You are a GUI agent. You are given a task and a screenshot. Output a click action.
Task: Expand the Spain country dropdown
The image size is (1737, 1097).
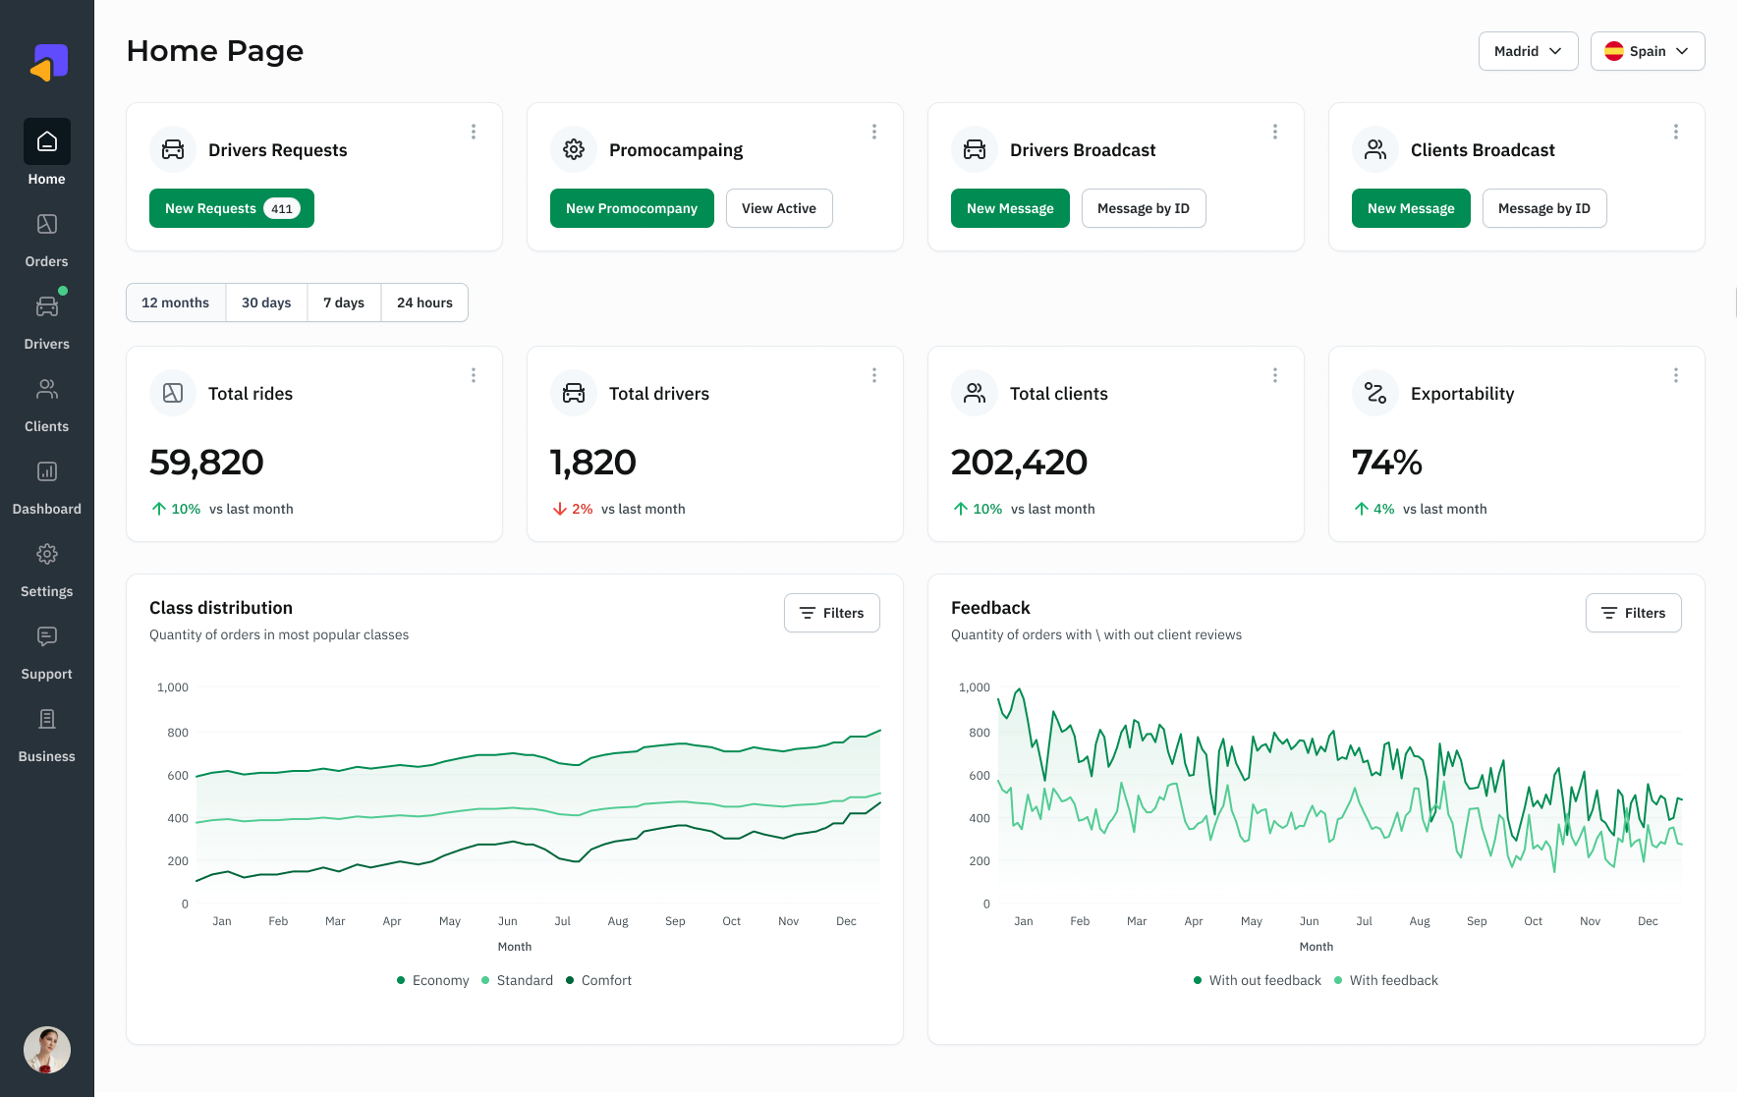(x=1648, y=51)
